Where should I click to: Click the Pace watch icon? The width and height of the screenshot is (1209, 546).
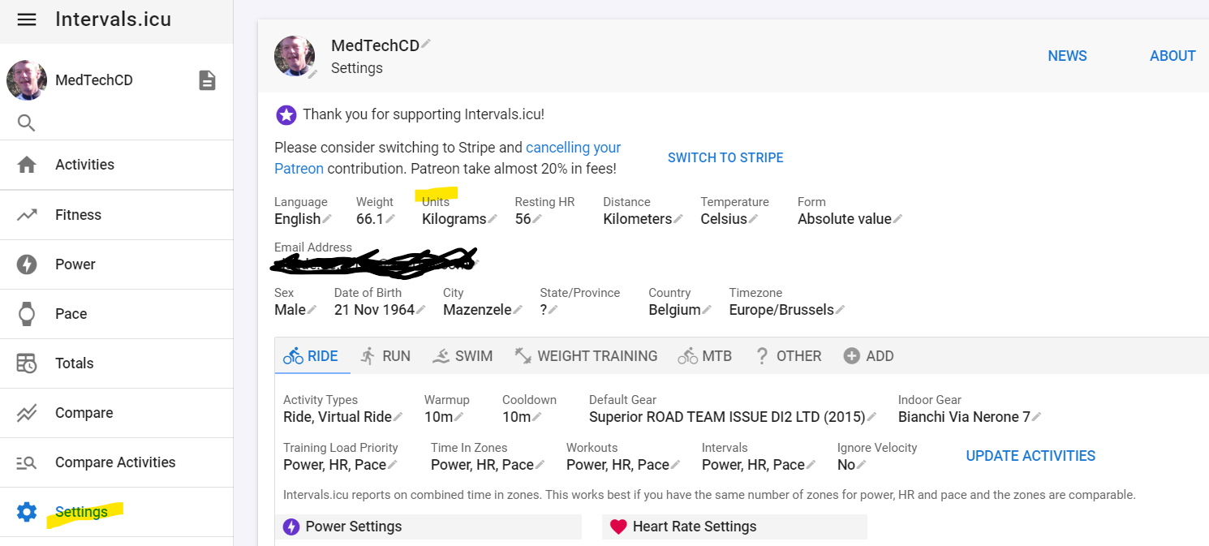(x=27, y=314)
